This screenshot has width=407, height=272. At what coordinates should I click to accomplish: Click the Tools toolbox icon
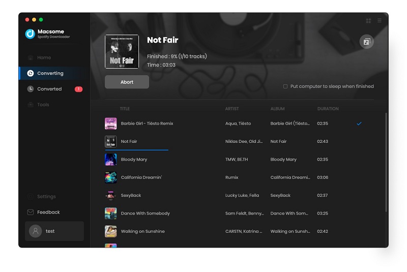pos(31,105)
